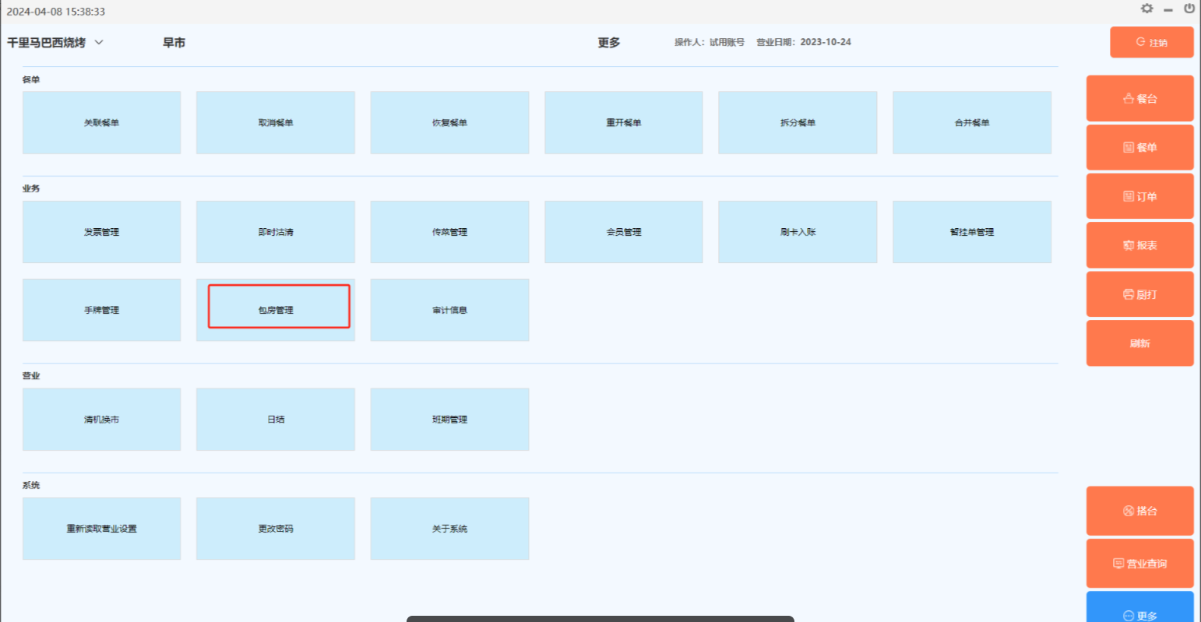Open the 报表 reports panel
Screen dimensions: 1201x622
point(1139,245)
